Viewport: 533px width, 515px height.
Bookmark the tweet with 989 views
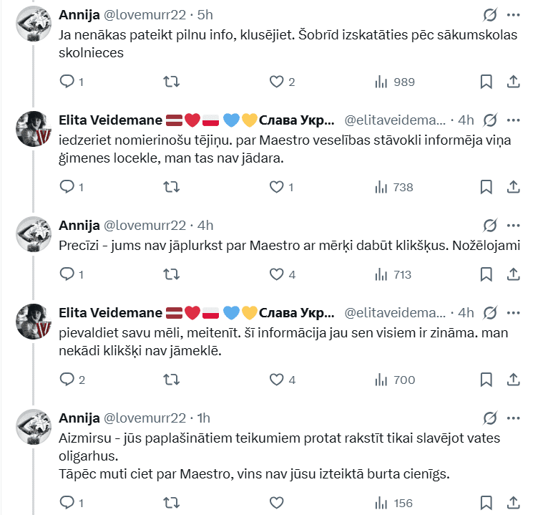tap(486, 82)
